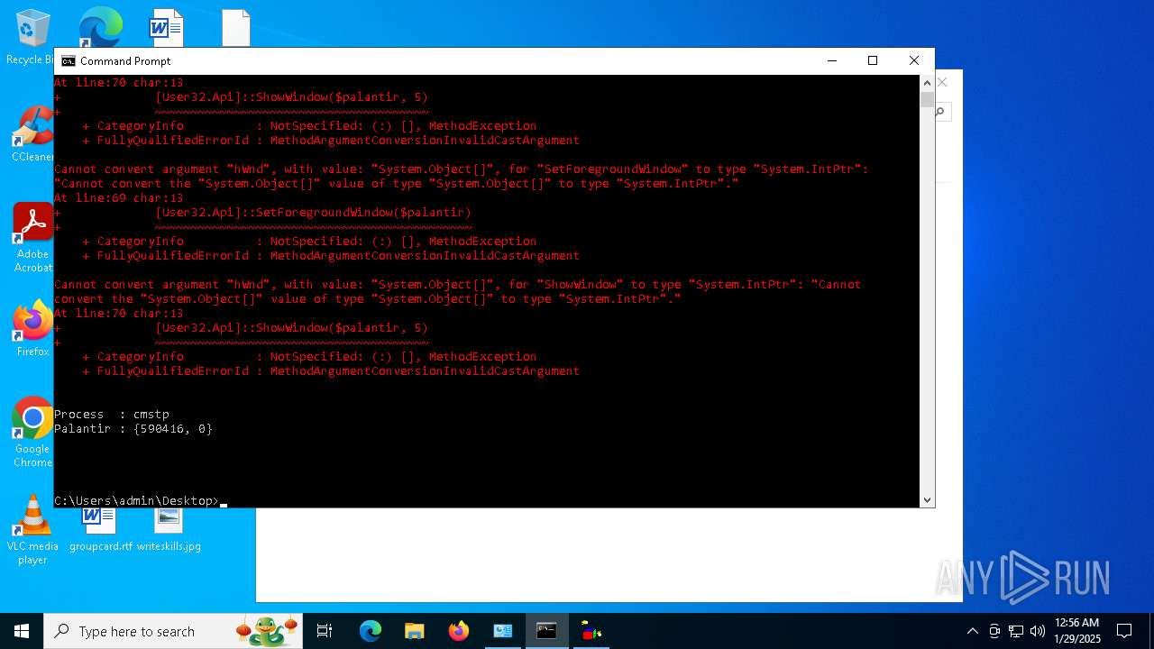Launch Adobe Acrobat from the desktop
The width and height of the screenshot is (1154, 649).
(32, 237)
